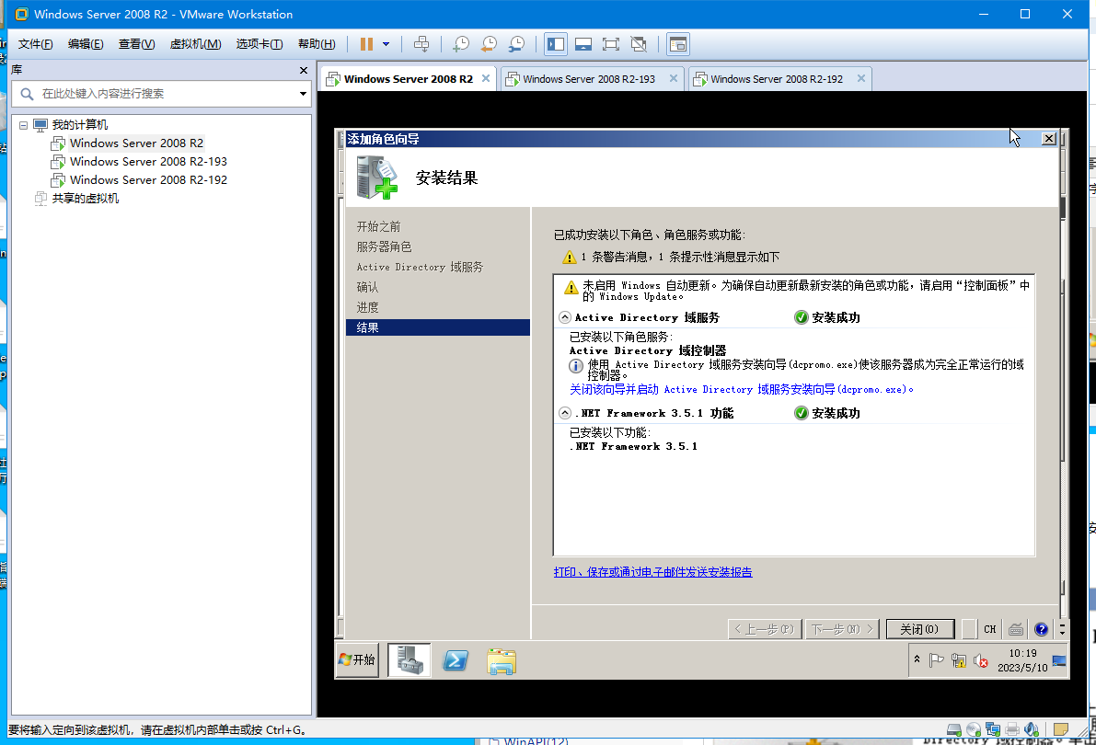The image size is (1096, 745).
Task: Click the blue help question mark icon
Action: (x=1042, y=629)
